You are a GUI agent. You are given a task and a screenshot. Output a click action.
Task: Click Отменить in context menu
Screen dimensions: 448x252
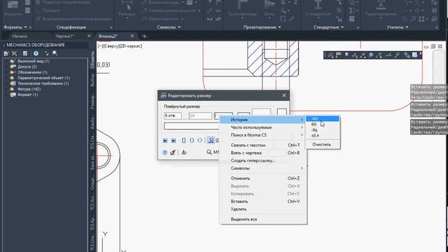click(263, 178)
